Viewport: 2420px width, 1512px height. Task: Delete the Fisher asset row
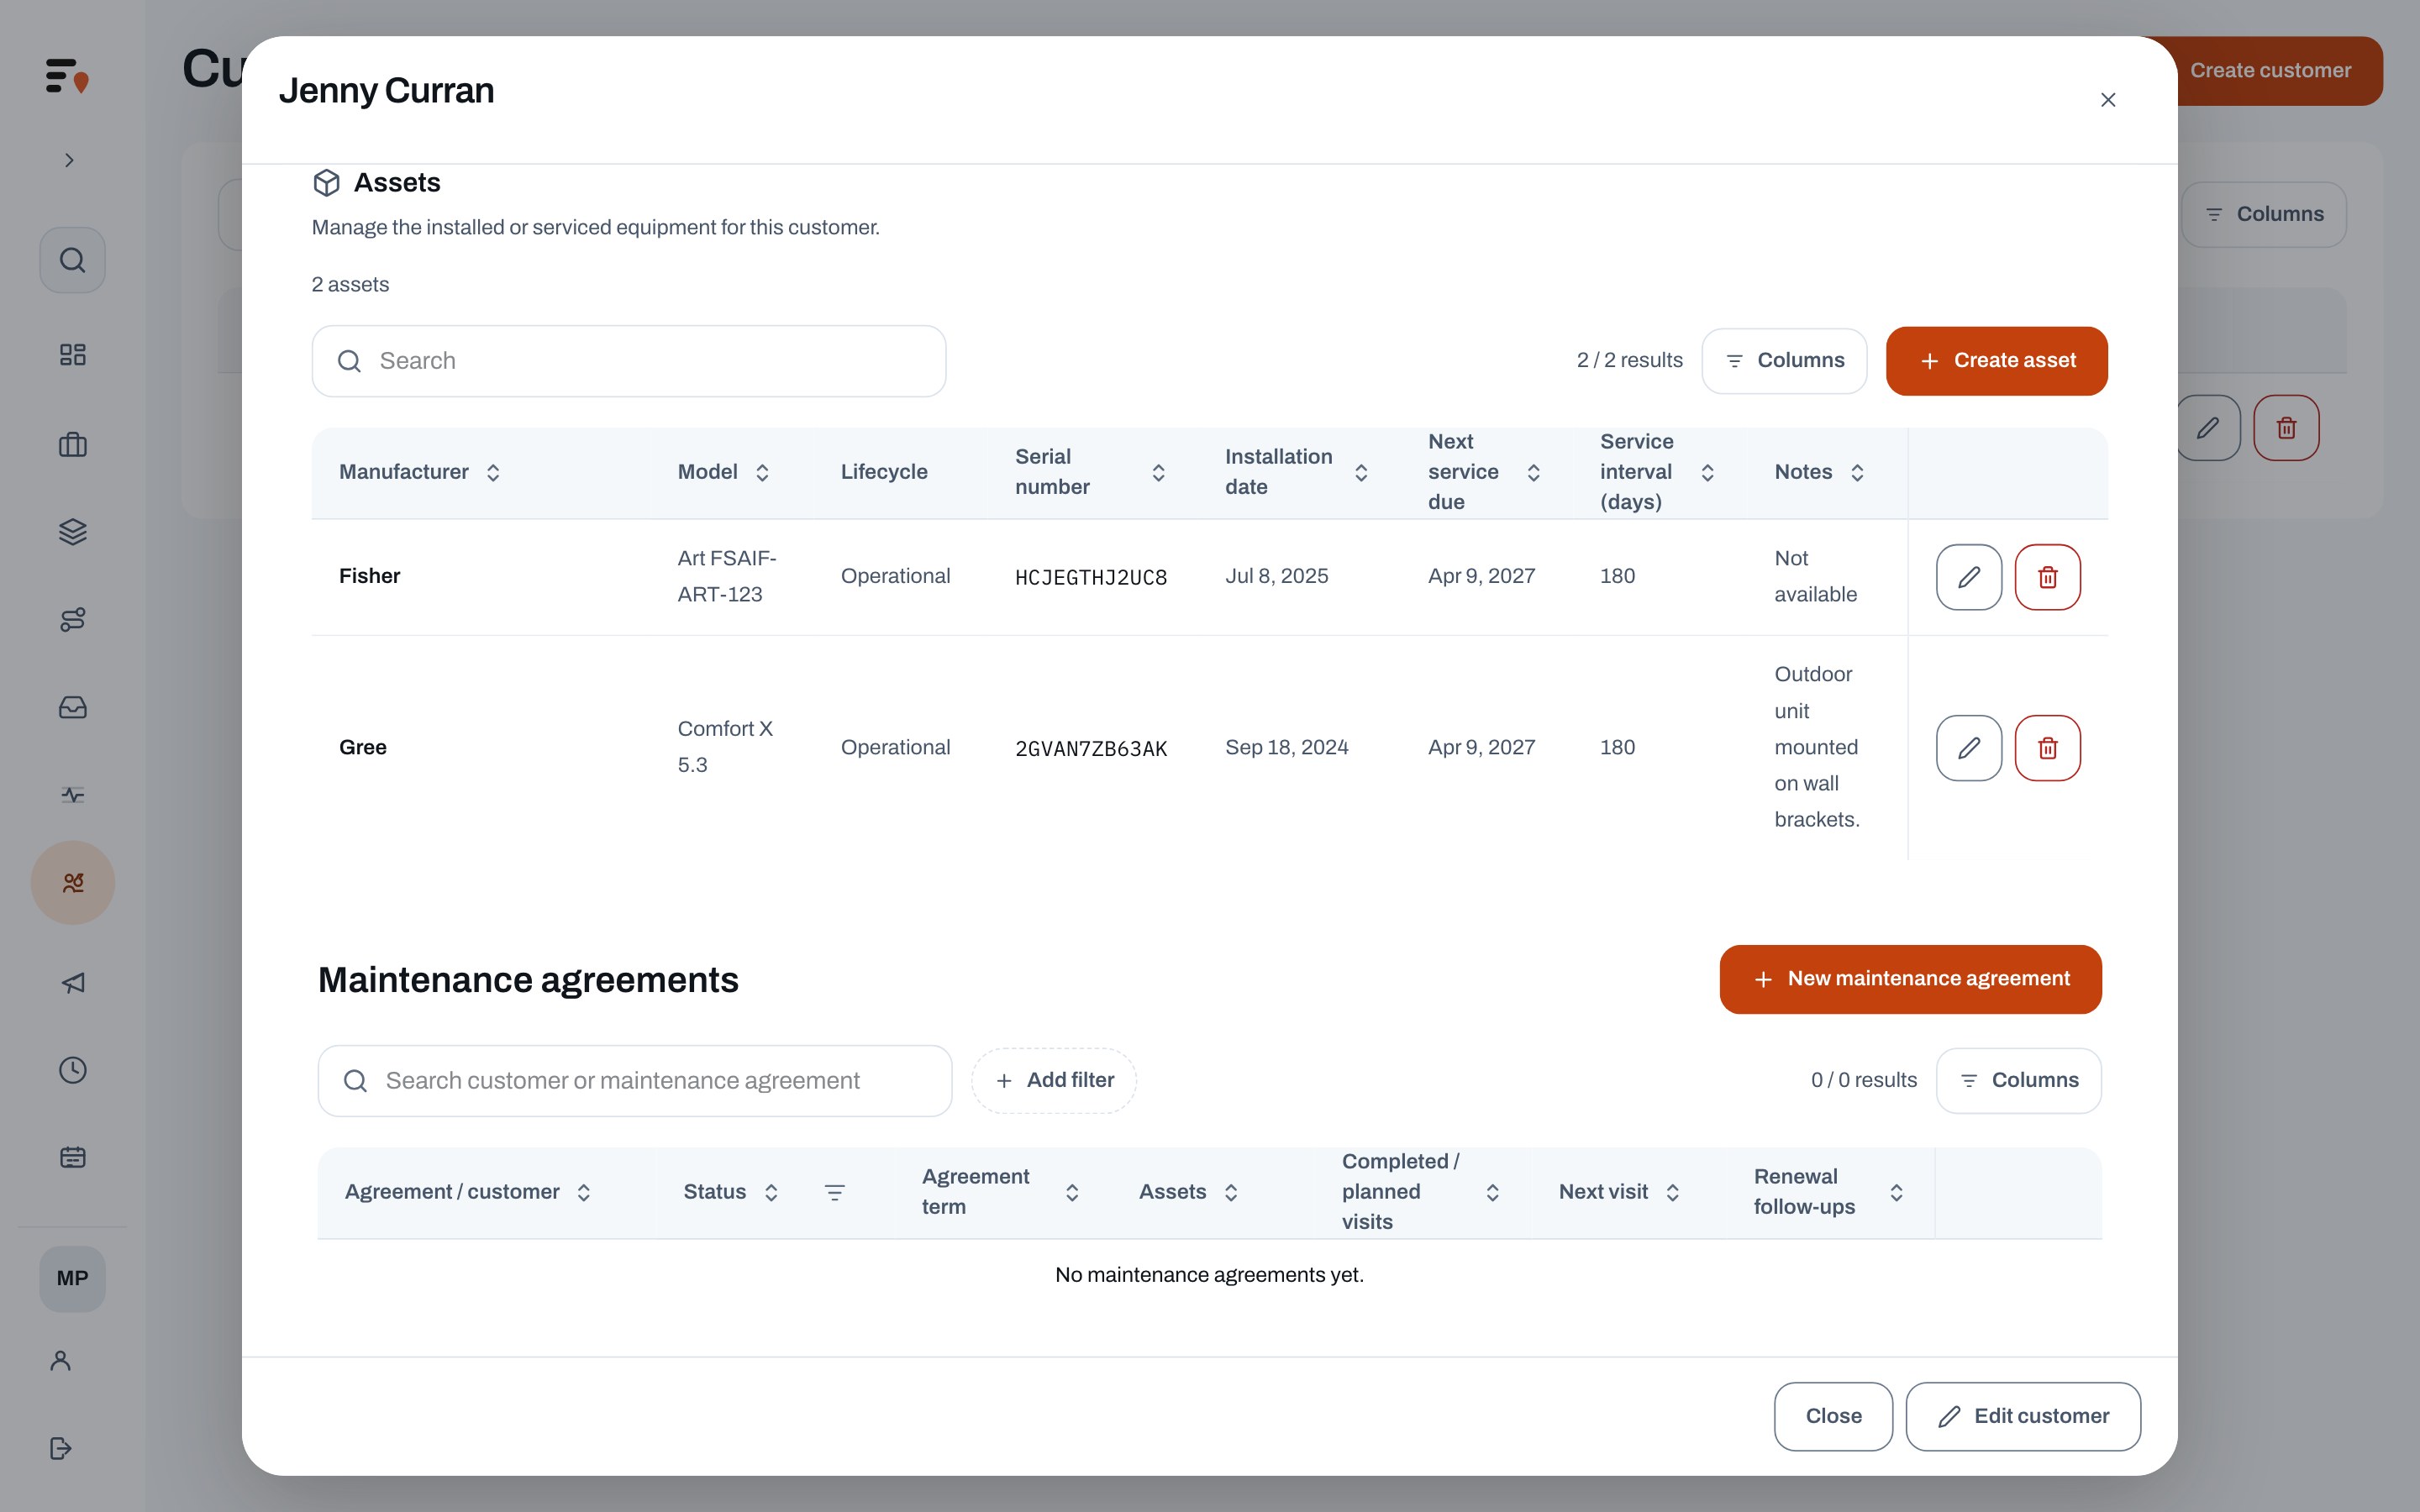coord(2047,577)
